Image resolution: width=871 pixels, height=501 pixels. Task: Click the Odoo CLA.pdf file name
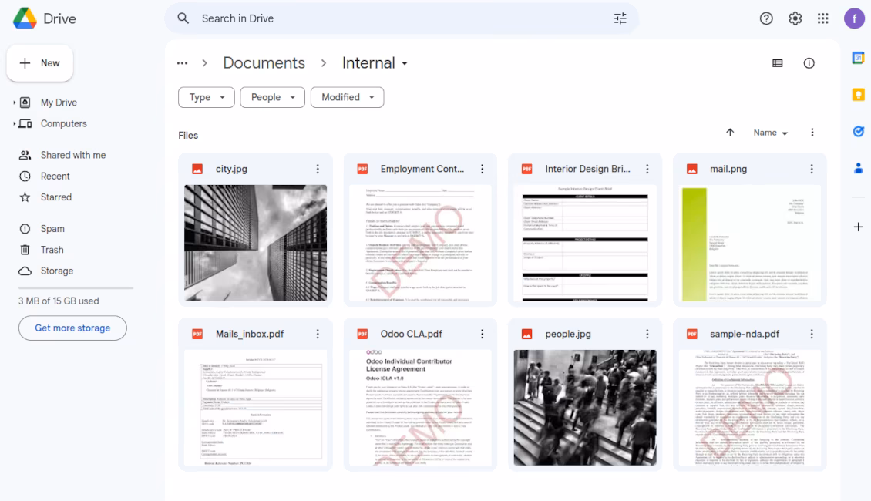point(411,335)
